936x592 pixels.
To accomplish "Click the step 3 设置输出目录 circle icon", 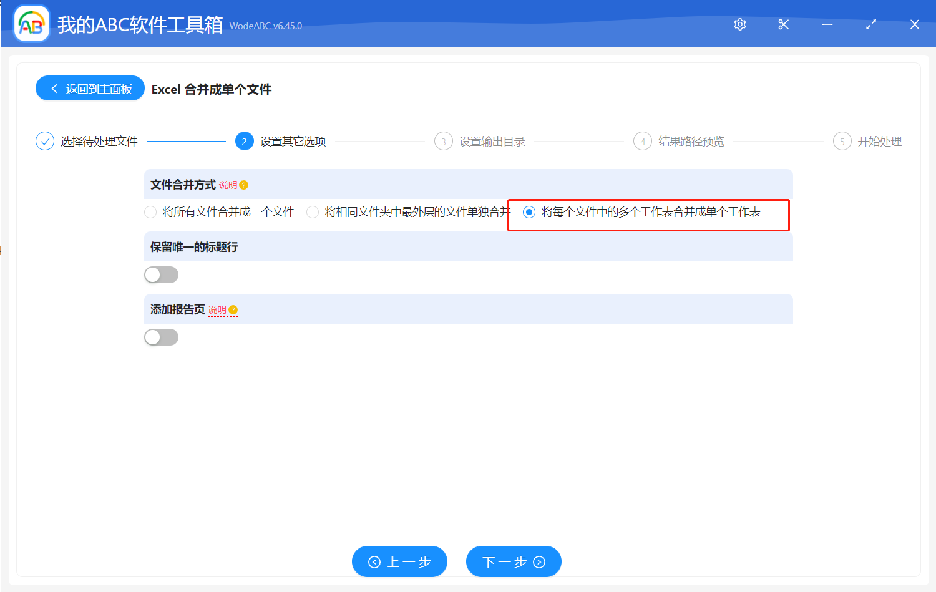I will click(x=443, y=141).
